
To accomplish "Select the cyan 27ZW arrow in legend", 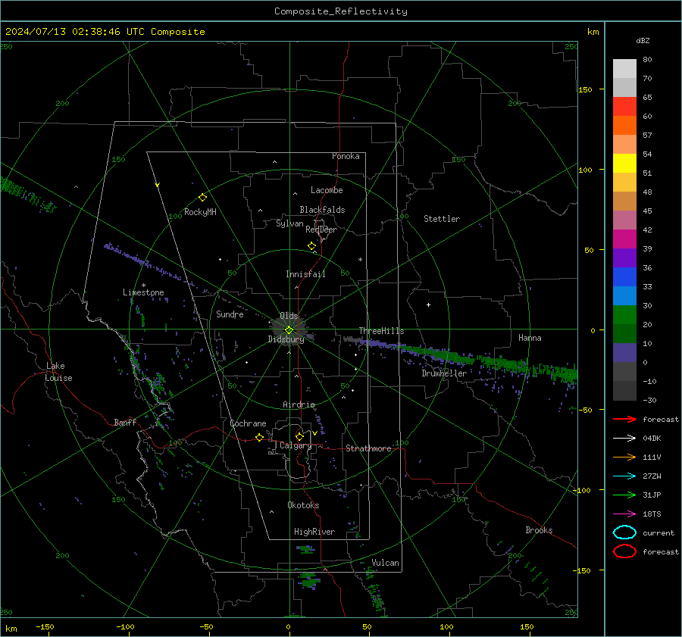I will point(624,476).
